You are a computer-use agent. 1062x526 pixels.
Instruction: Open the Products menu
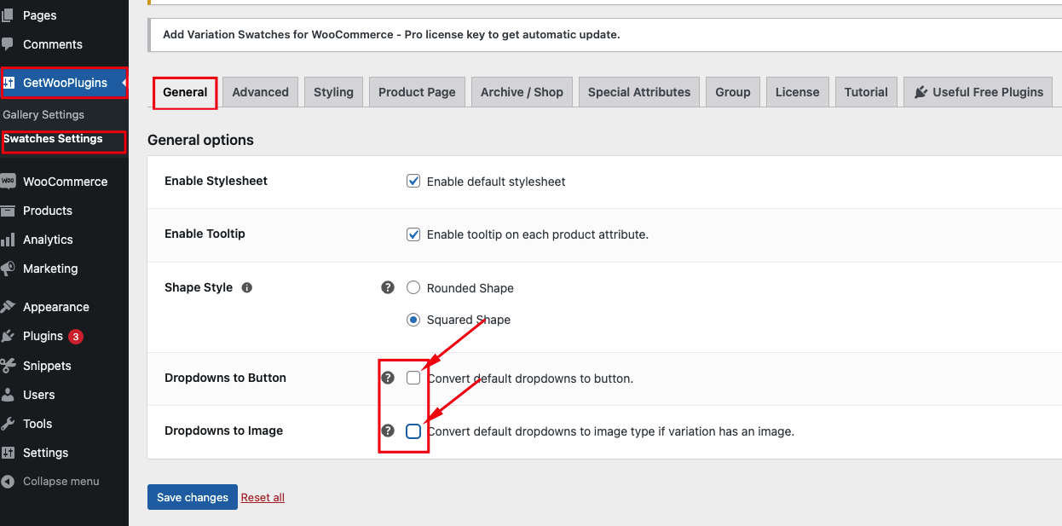click(x=48, y=211)
